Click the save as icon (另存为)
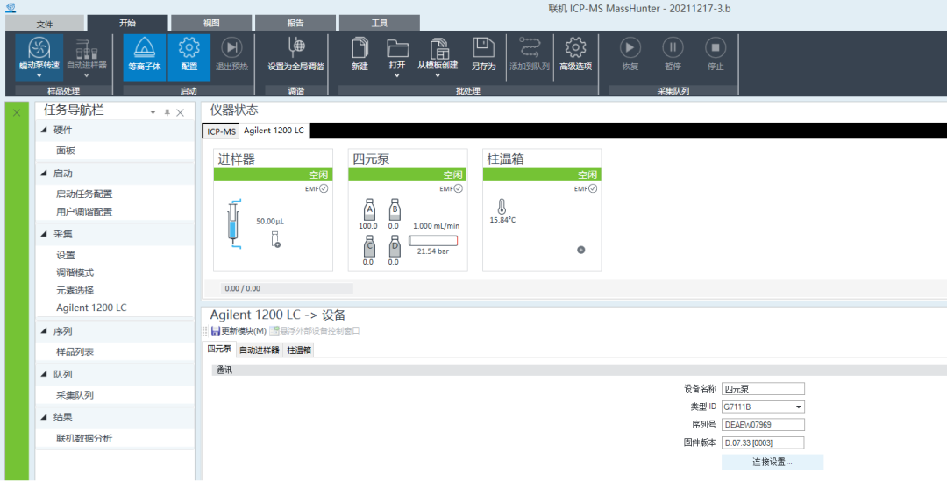Image resolution: width=947 pixels, height=481 pixels. coord(483,47)
